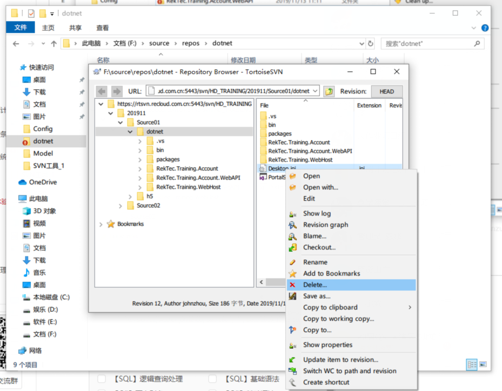Viewport: 502px width, 391px height.
Task: Select RekTec.Training.Account.WebAPI in file list
Action: click(310, 151)
